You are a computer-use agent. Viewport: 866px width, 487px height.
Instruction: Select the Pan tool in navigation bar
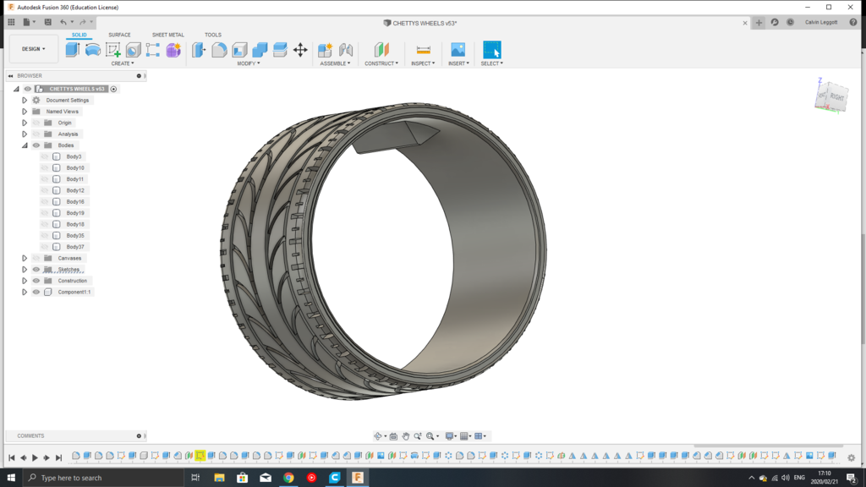coord(406,435)
